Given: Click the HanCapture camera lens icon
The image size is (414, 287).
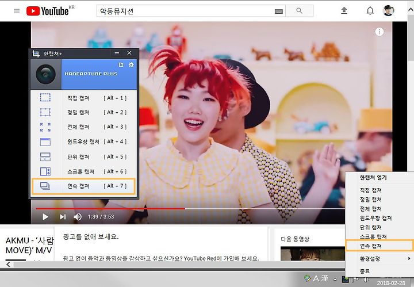Looking at the screenshot, I should [45, 74].
